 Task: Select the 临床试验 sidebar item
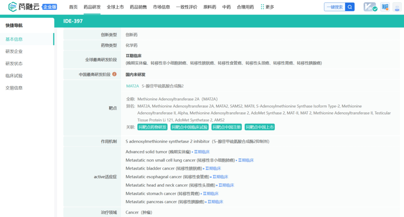15,76
